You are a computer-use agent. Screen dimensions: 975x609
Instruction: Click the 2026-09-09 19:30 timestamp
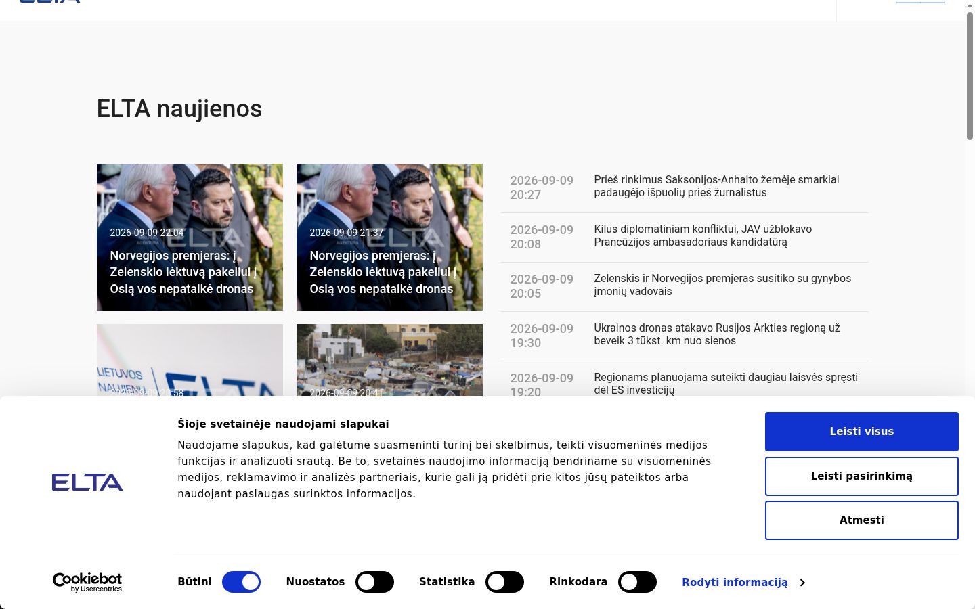pyautogui.click(x=542, y=336)
